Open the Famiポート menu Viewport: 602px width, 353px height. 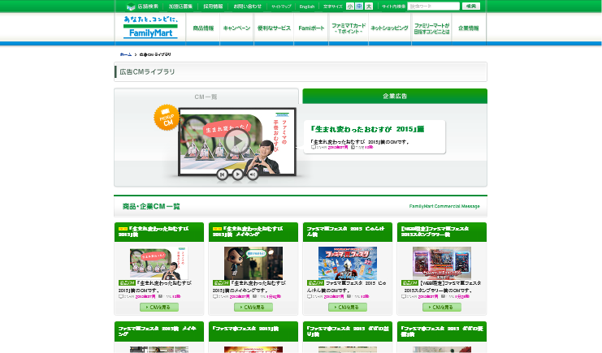point(311,28)
